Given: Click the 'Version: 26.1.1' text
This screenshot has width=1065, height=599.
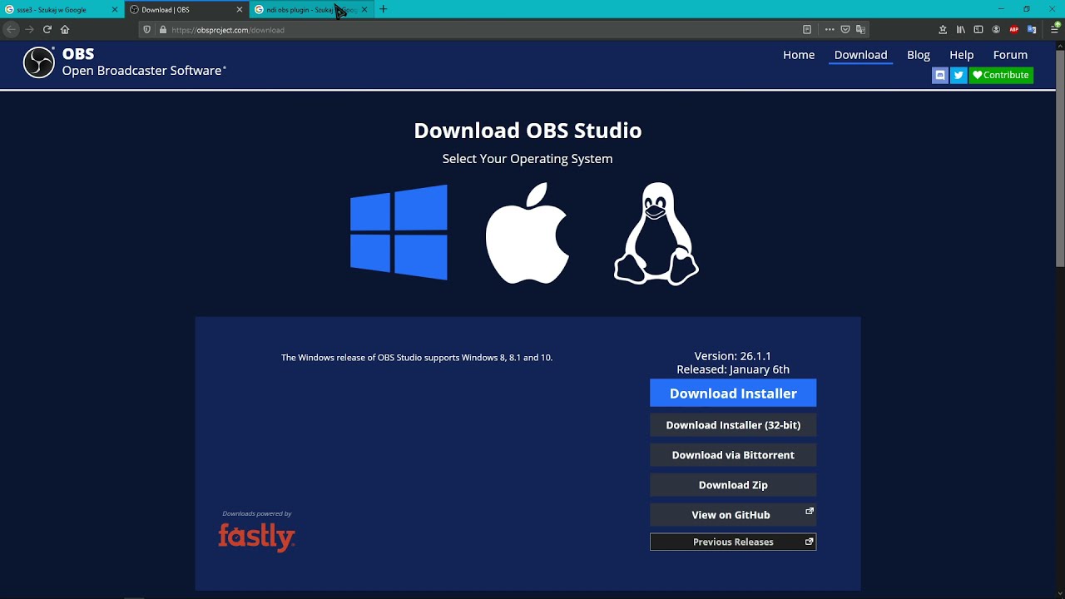Looking at the screenshot, I should pyautogui.click(x=733, y=356).
